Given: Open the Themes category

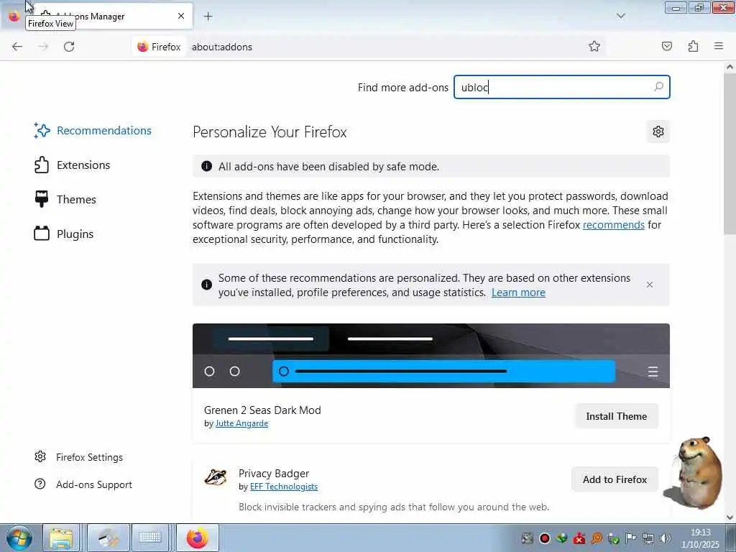Looking at the screenshot, I should click(x=65, y=200).
